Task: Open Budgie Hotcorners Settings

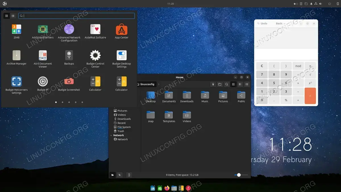Action: (16, 85)
